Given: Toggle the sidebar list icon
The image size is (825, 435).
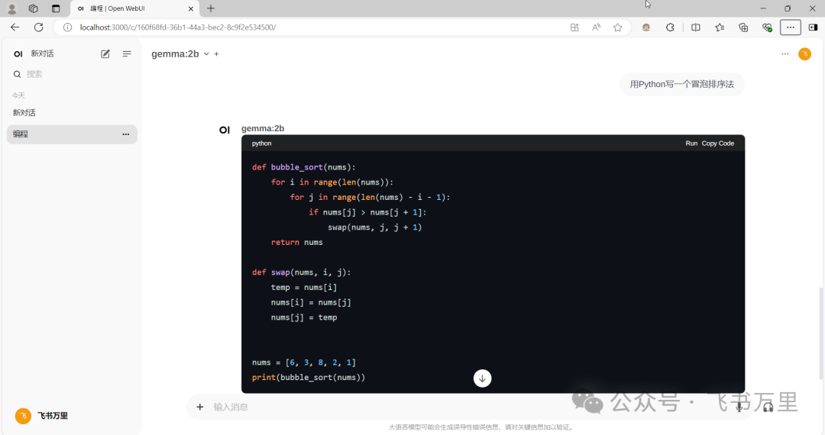Looking at the screenshot, I should click(127, 53).
